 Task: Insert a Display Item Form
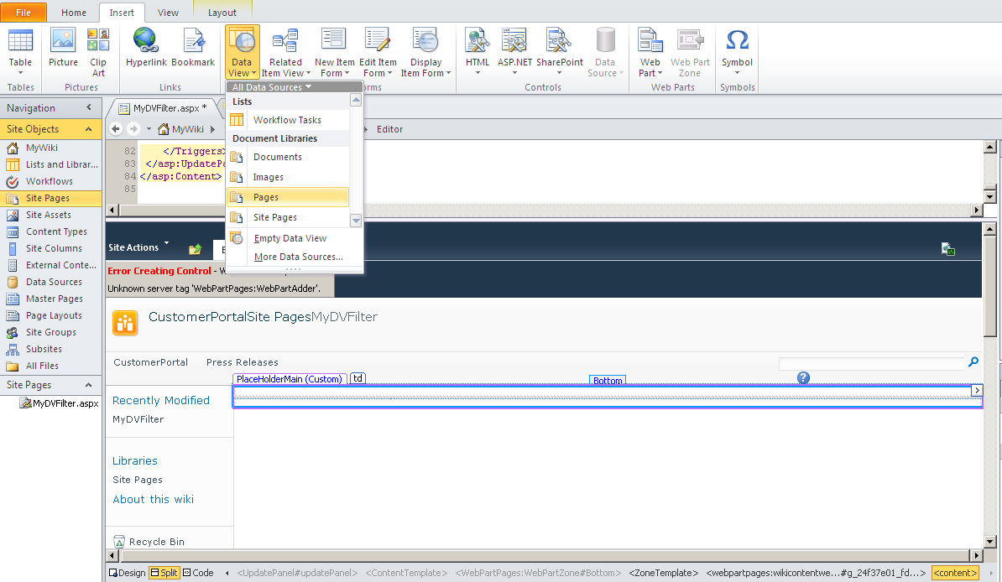tap(425, 52)
